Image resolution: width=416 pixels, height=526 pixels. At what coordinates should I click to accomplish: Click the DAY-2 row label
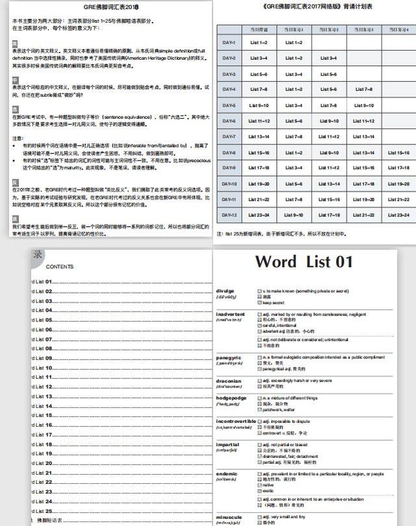point(229,58)
